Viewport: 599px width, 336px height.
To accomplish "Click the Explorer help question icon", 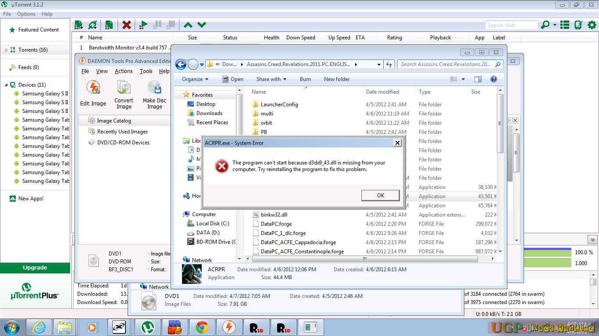I will pyautogui.click(x=493, y=79).
